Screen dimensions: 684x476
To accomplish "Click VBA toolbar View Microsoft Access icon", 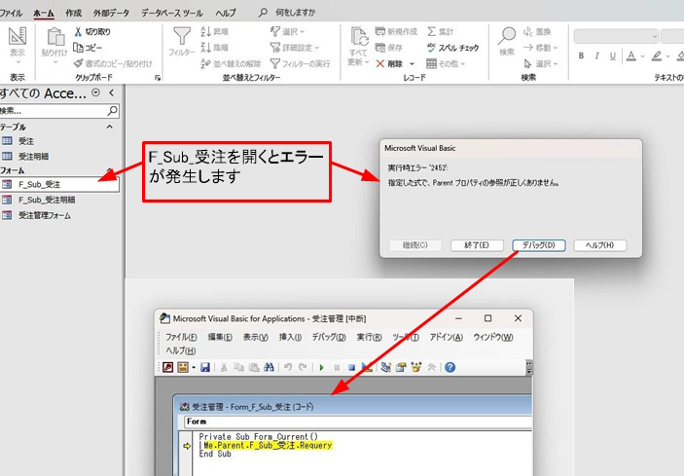I will pos(167,367).
